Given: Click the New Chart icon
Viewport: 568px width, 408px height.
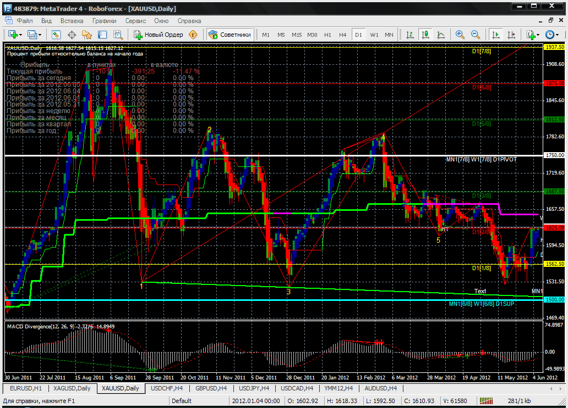Looking at the screenshot, I should click(x=13, y=35).
